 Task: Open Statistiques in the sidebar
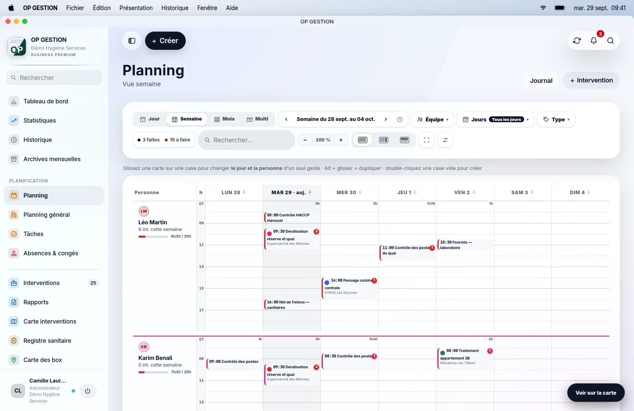pyautogui.click(x=54, y=121)
